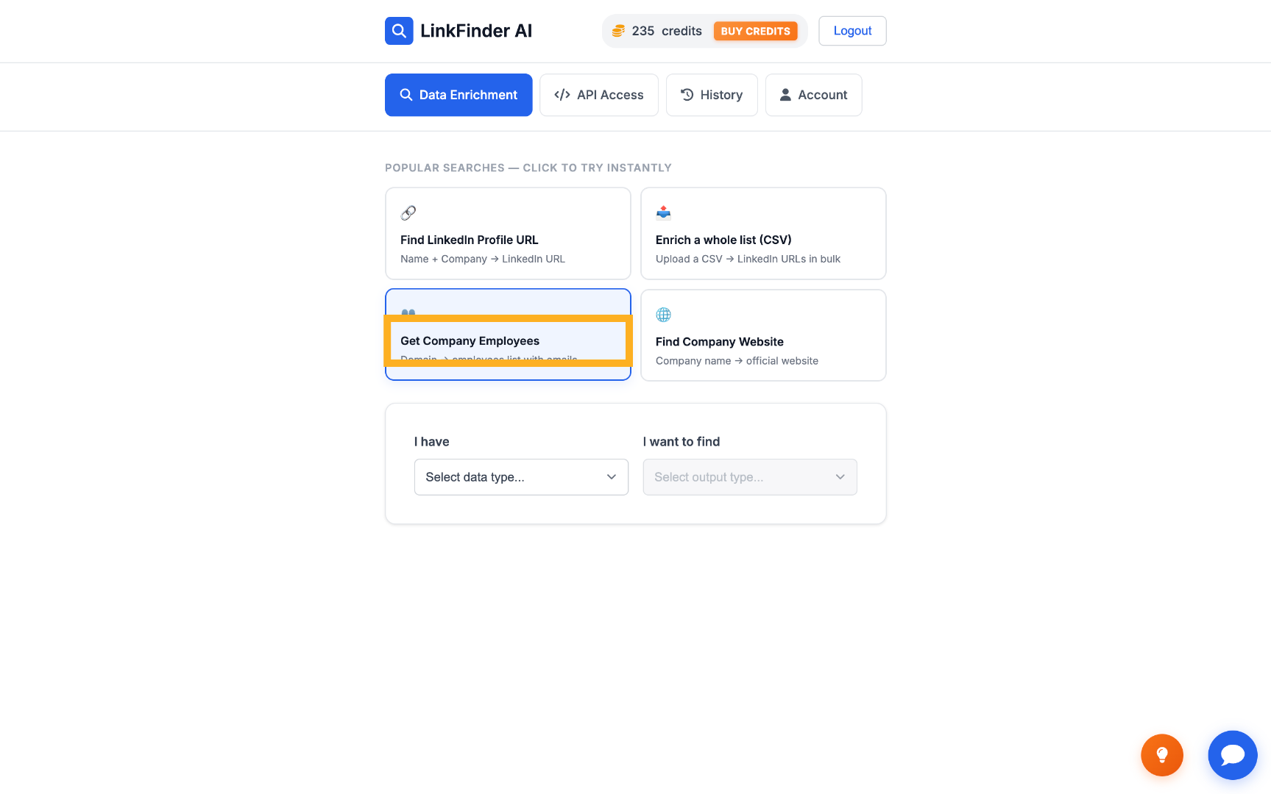Click the search icon on Data Enrichment
This screenshot has height=794, width=1271.
[406, 95]
